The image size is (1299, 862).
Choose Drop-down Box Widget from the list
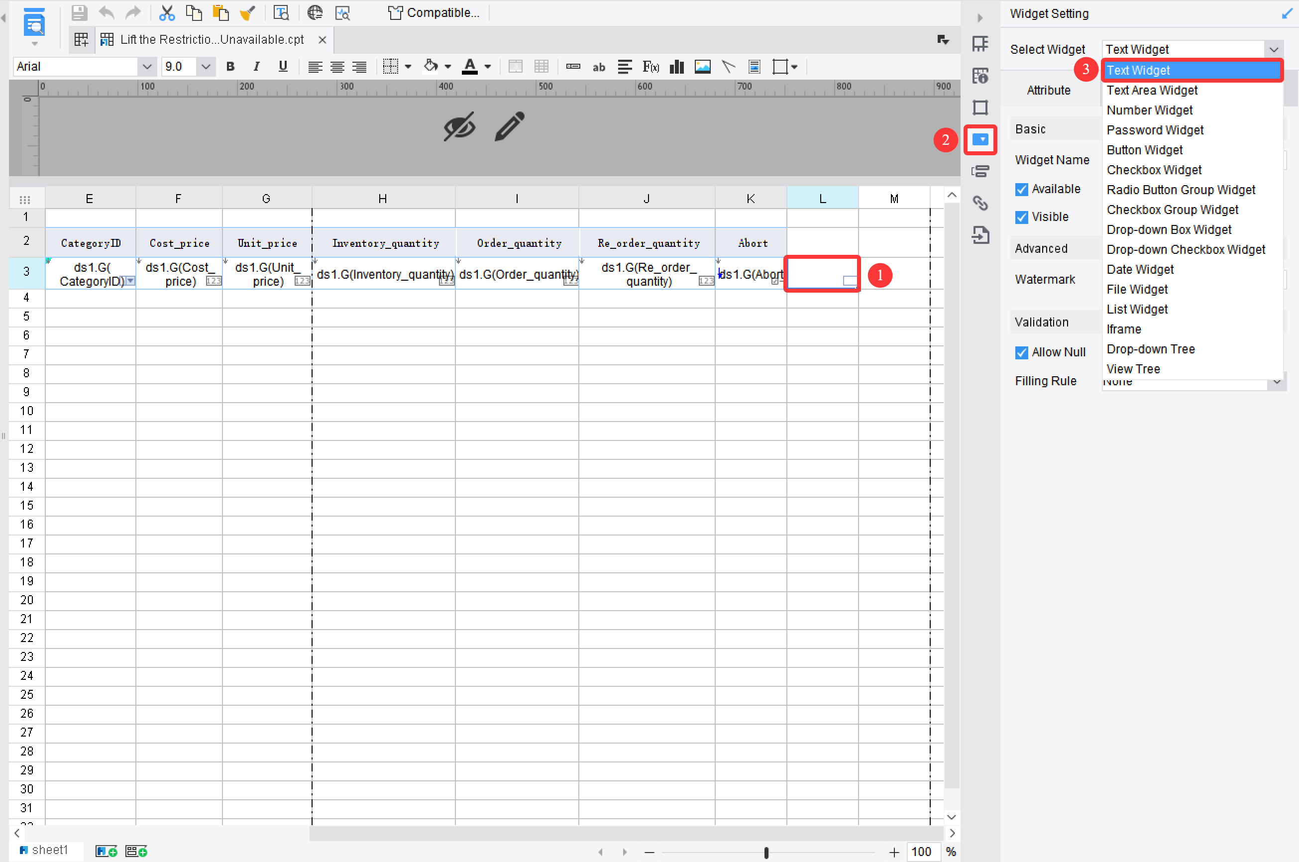point(1169,229)
